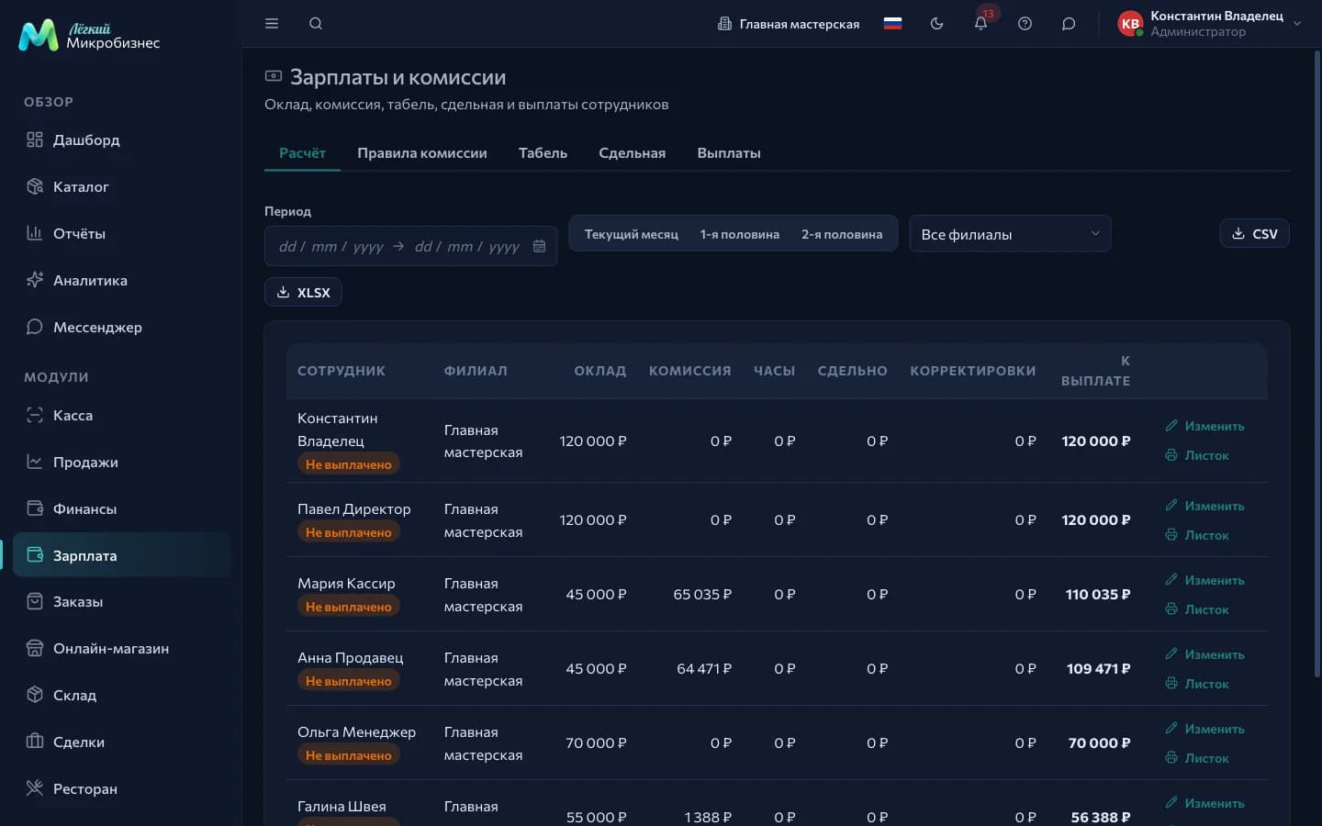This screenshot has width=1322, height=826.
Task: Open Финансы module
Action: point(121,508)
